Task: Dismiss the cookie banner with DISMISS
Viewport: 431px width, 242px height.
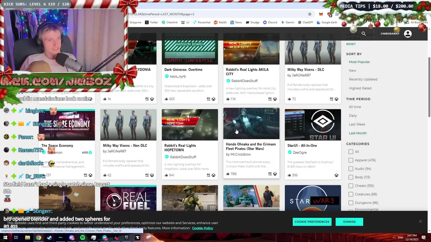Action: [x=350, y=222]
